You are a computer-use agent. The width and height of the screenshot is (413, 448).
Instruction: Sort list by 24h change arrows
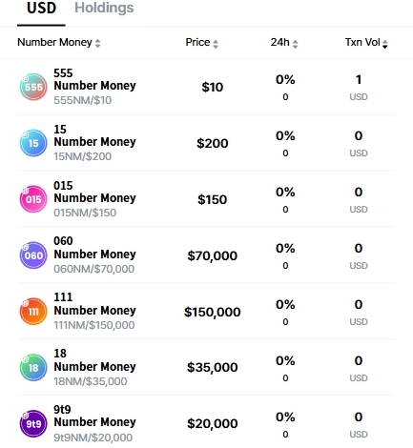[296, 44]
